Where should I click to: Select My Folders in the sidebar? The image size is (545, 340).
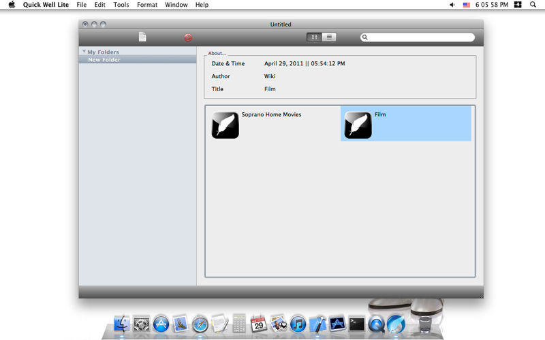coord(103,52)
